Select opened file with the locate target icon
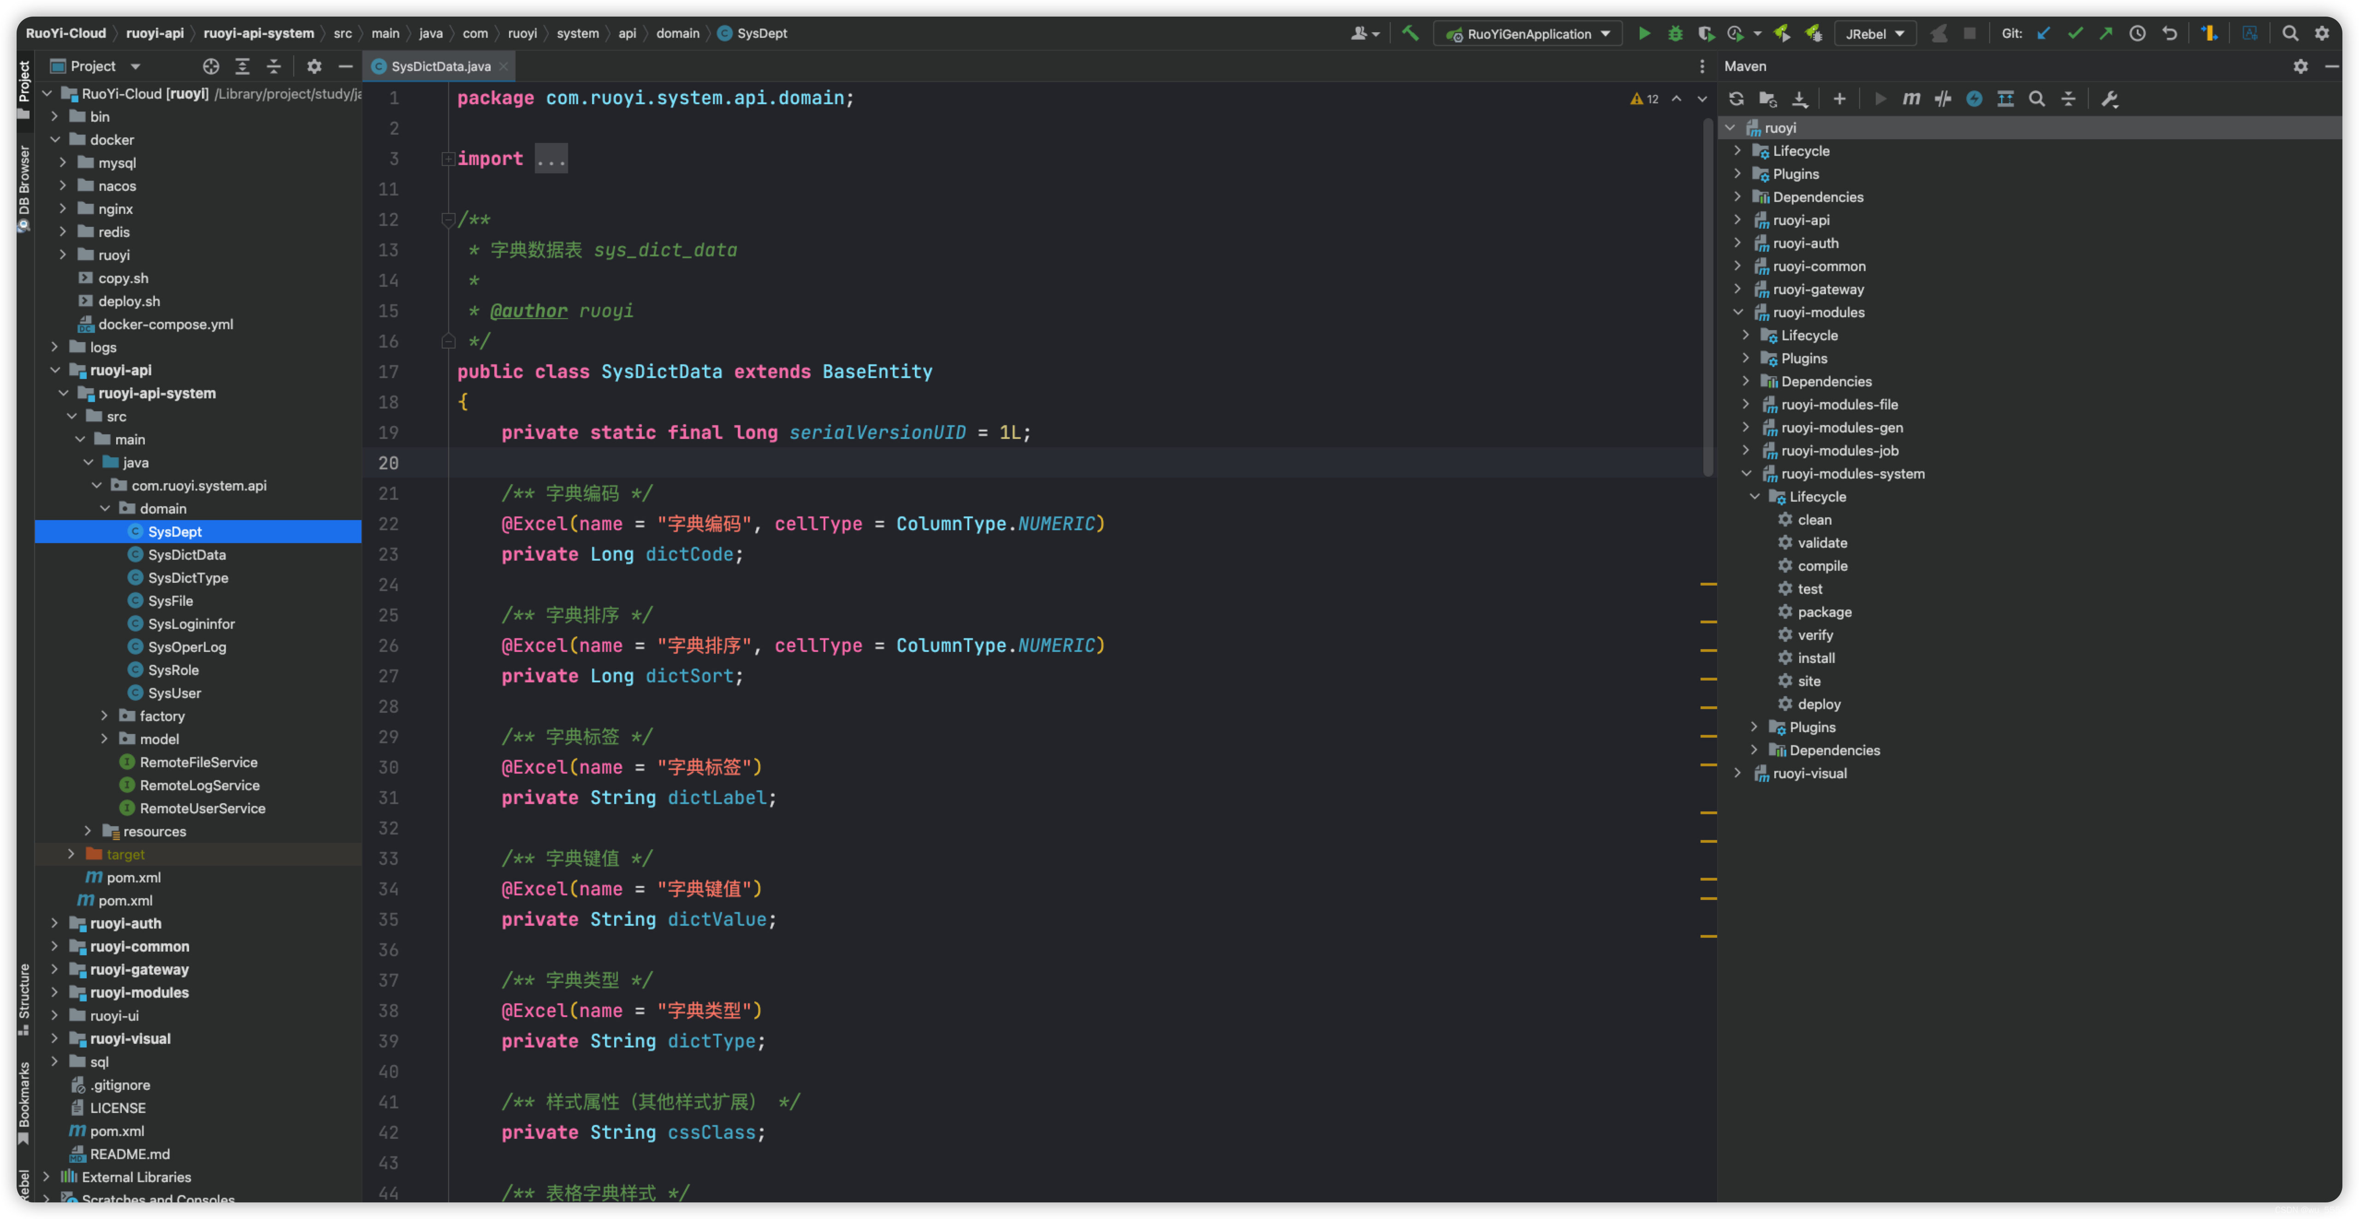 211,66
